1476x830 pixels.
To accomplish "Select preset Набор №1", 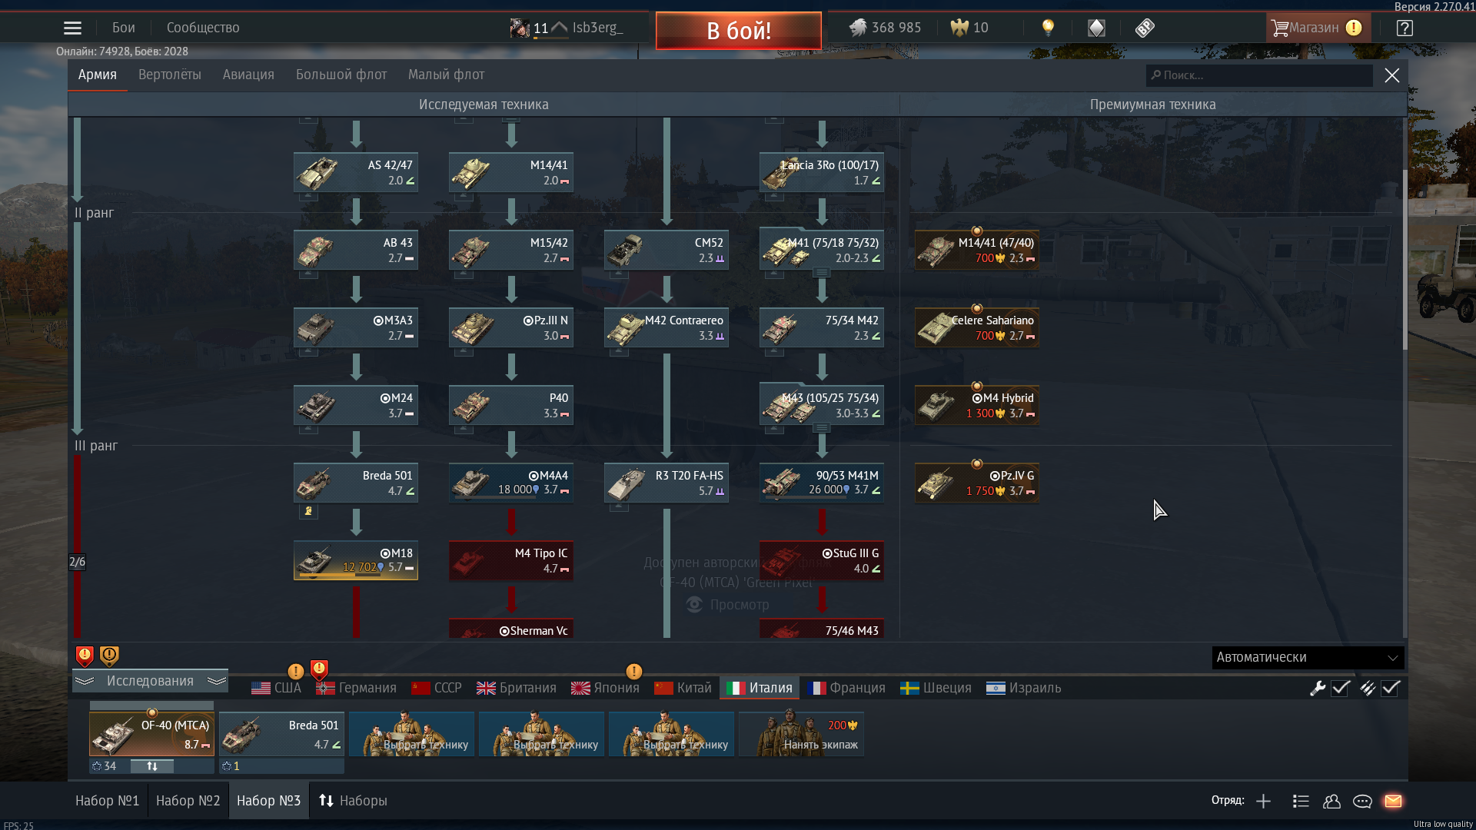I will point(108,801).
